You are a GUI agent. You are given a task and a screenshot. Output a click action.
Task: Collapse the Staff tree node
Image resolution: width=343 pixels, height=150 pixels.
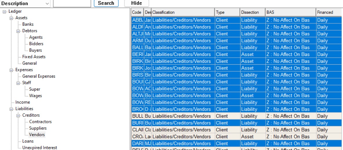[x=18, y=83]
